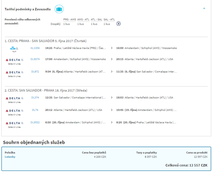Screen dimensions: 212x172
Task: Collapse the Tarifní podmínky a Zavazadla section
Action: click(x=204, y=9)
